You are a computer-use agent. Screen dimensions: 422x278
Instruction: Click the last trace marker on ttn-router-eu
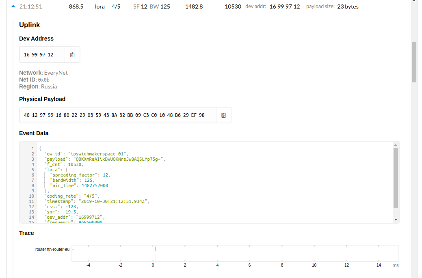(x=157, y=249)
